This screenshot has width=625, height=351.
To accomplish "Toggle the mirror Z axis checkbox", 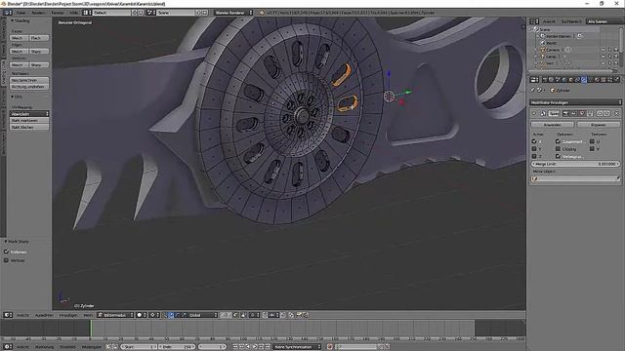I will [x=534, y=156].
